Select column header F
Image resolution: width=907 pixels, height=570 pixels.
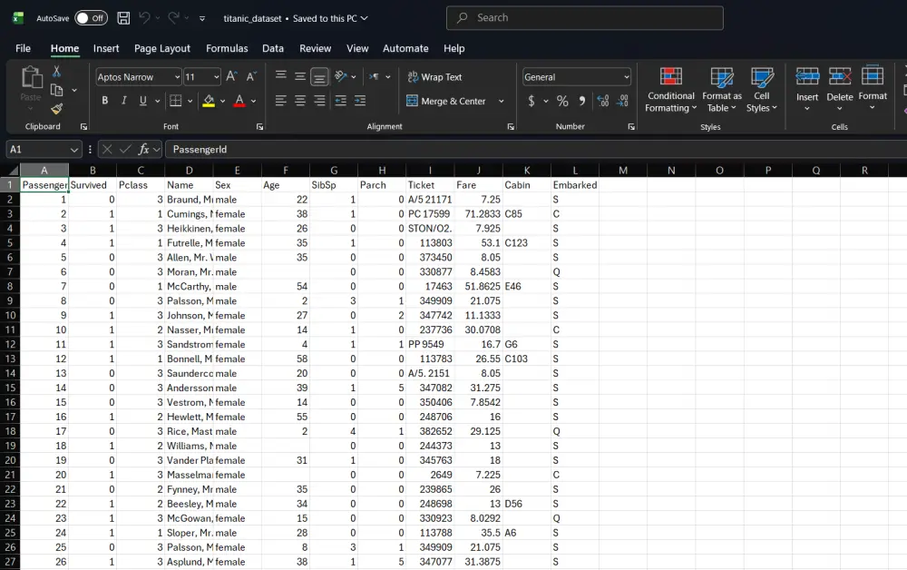tap(285, 170)
